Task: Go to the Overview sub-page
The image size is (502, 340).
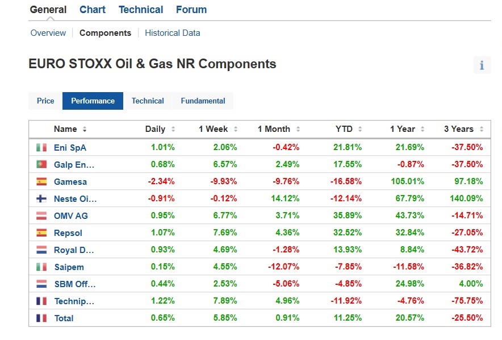Action: 48,33
